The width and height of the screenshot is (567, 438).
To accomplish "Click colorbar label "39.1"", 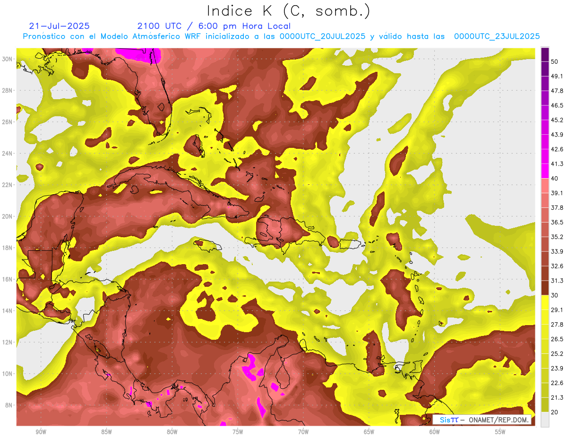I will pyautogui.click(x=557, y=193).
